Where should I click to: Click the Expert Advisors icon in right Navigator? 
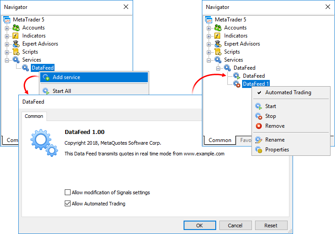click(218, 44)
